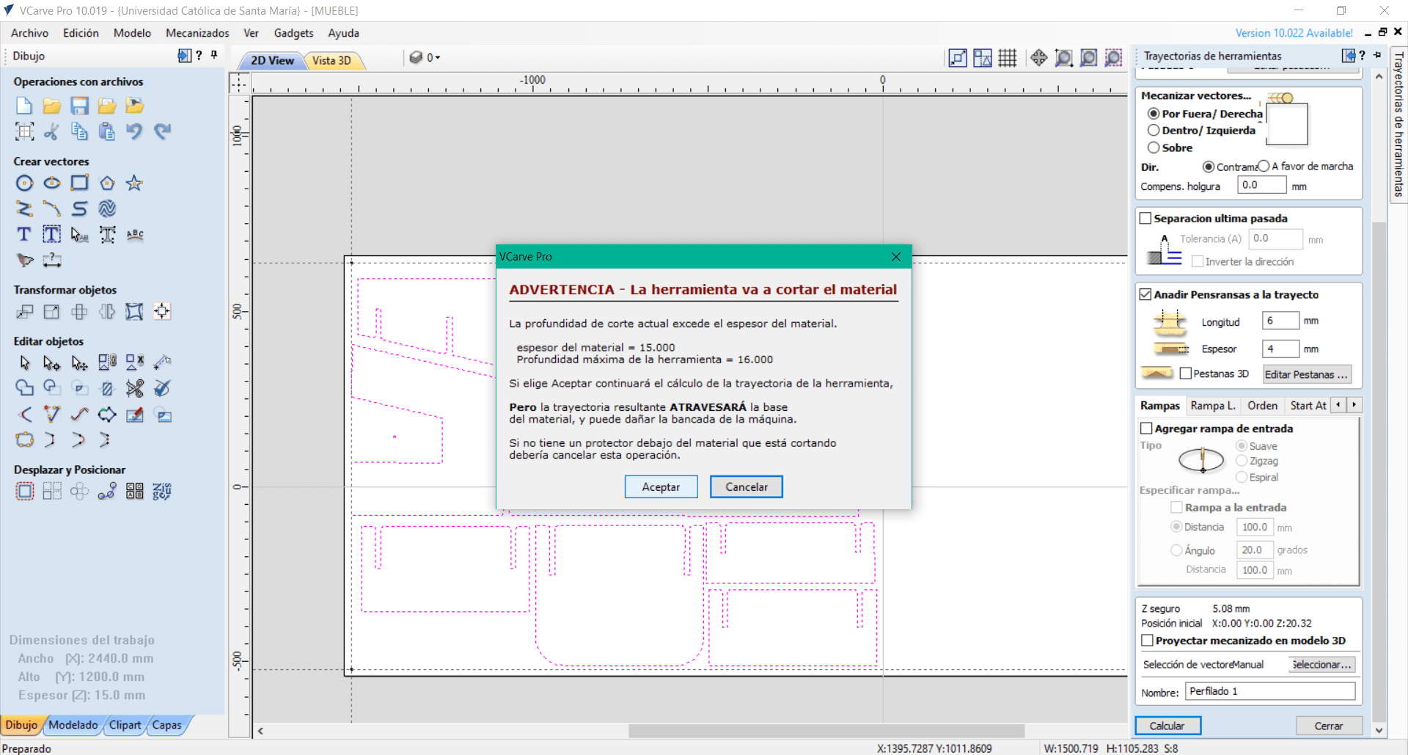1408x755 pixels.
Task: Expand the vertical Trayectorias de herramientas side tab
Action: [1398, 125]
